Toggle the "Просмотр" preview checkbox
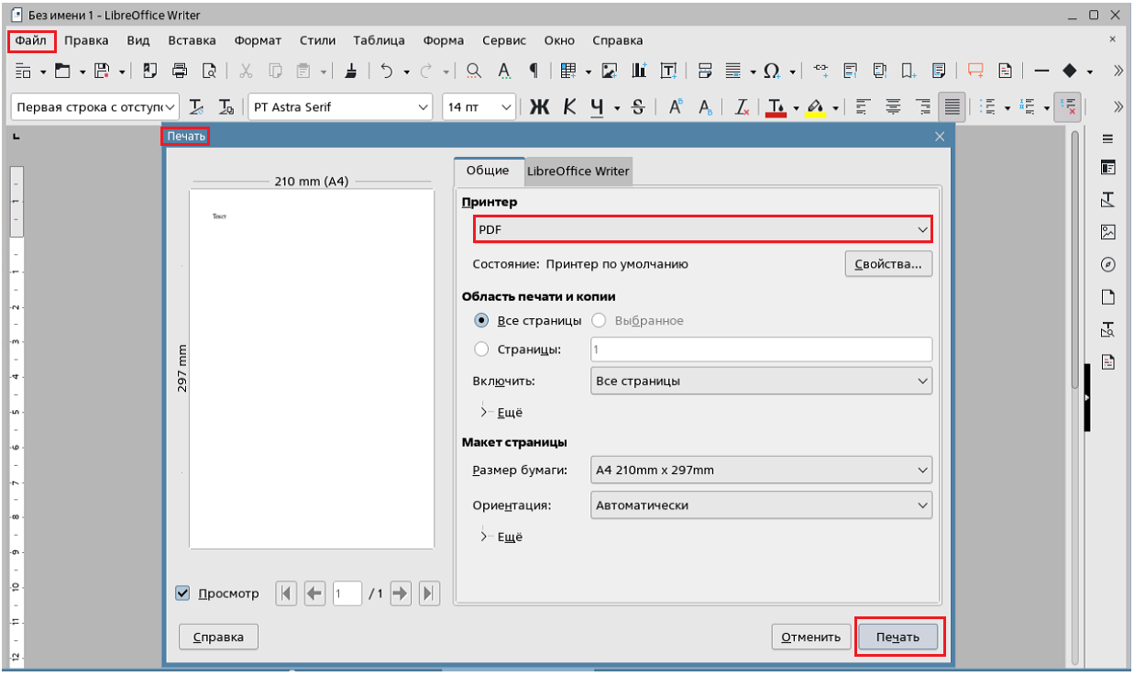1134x676 pixels. (x=182, y=593)
